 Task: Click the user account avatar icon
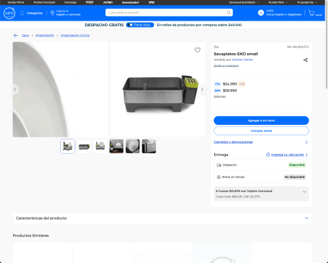261,12
